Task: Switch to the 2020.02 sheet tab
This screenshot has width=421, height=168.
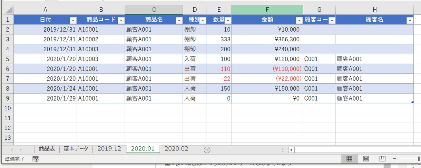Action: pos(176,149)
